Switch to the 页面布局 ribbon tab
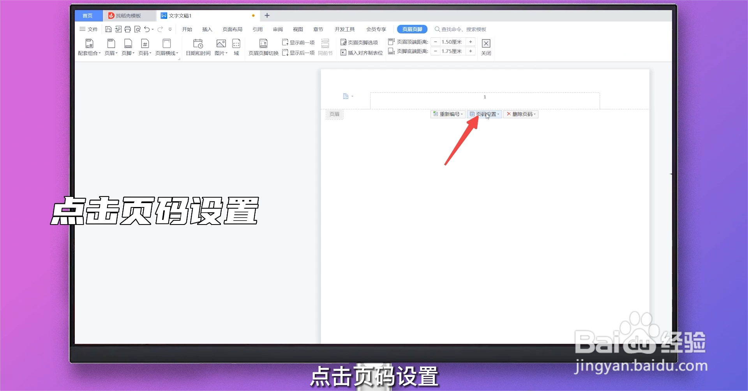The image size is (748, 391). 232,29
